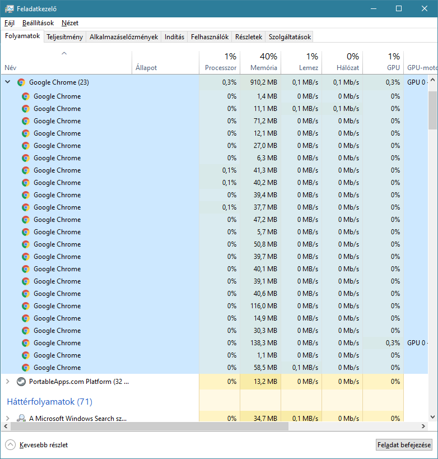Sort by the Memória column header
Viewport: 438px width, 459px height.
click(260, 62)
